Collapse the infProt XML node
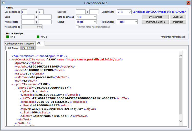Screen dimensions: 192x131 15,88
